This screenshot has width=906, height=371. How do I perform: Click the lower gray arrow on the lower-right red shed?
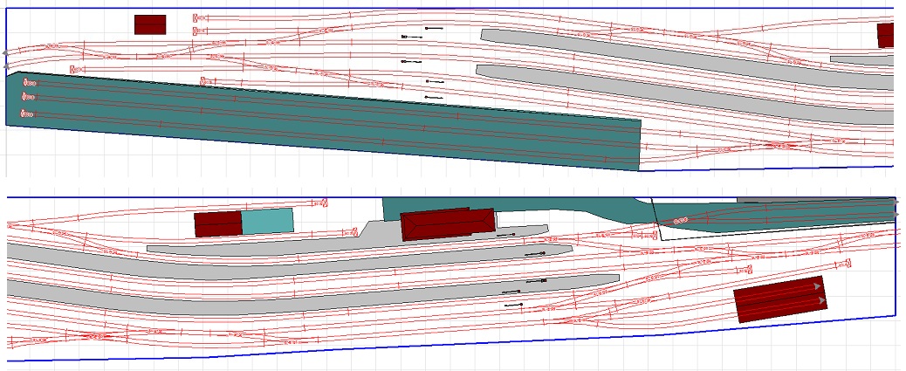820,300
